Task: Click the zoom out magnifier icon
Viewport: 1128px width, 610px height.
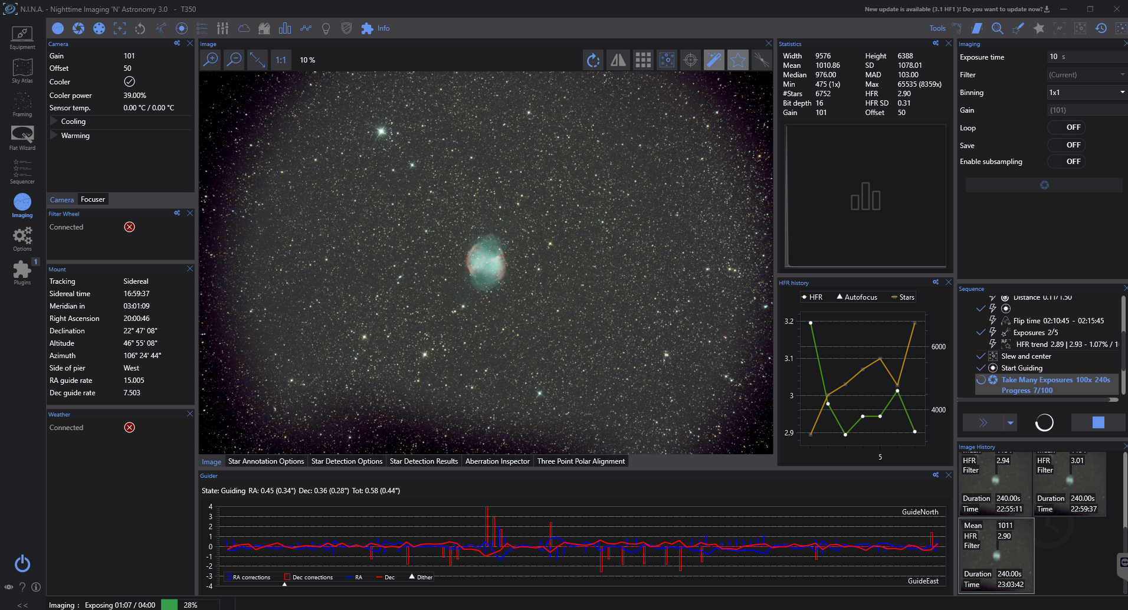Action: click(234, 60)
